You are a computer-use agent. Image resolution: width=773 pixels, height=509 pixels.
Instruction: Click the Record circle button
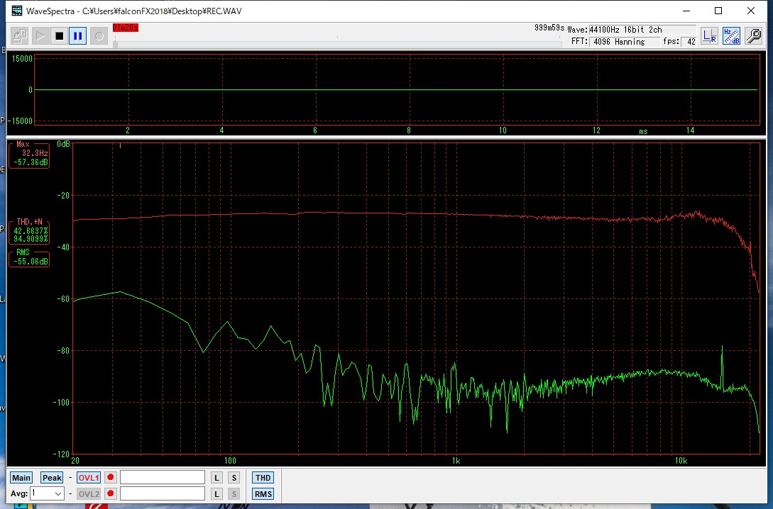[99, 36]
